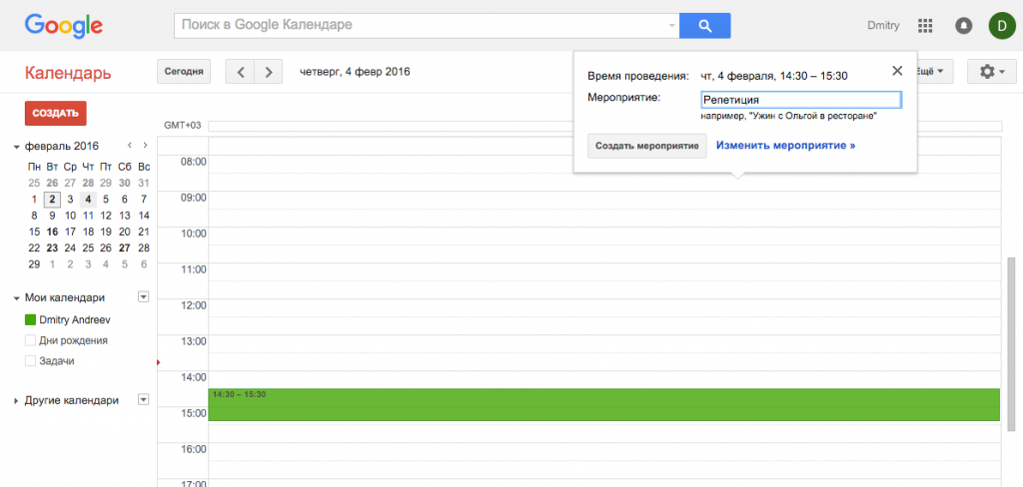
Task: Go to next day arrow
Action: tap(268, 72)
